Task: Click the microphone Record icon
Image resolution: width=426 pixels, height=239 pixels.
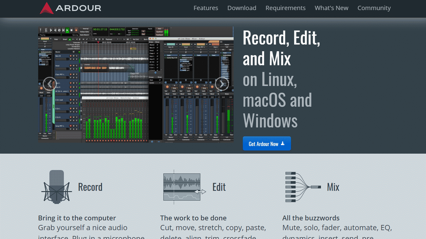Action: (x=56, y=187)
